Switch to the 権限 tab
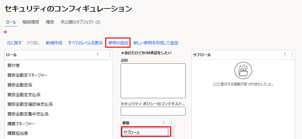The image size is (302, 139). 50,22
